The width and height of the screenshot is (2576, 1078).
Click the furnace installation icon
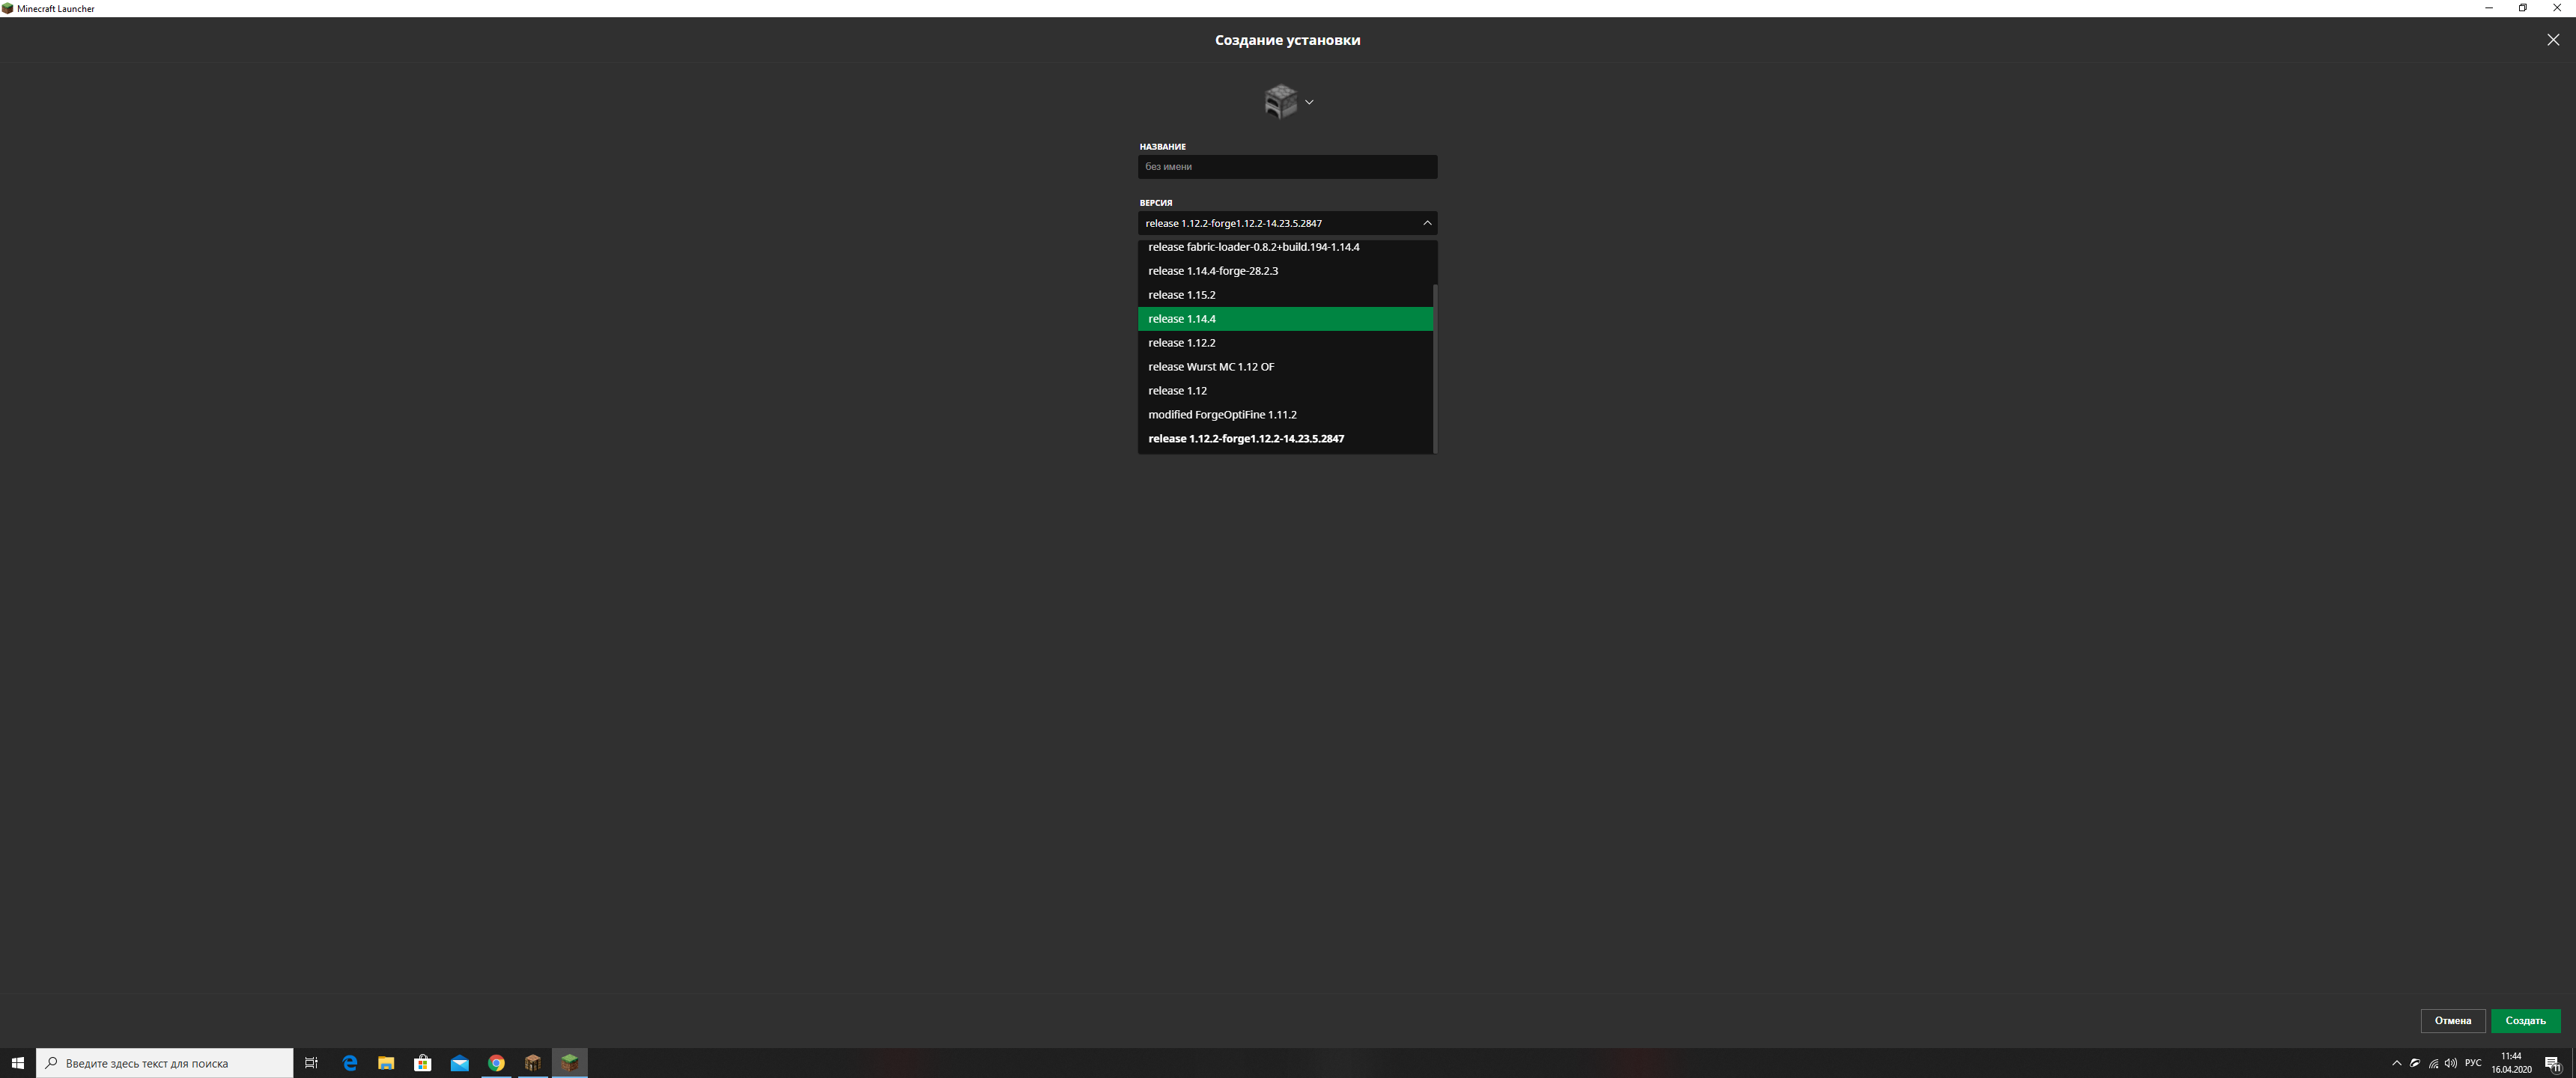(x=1280, y=101)
